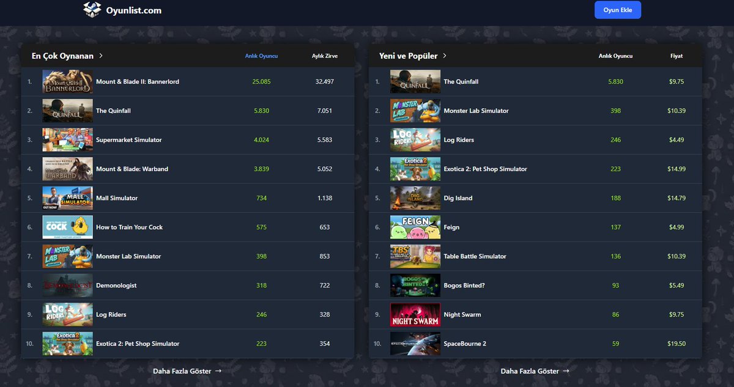Click Bannerlord's 25.085 current players value
Viewport: 734px width, 387px height.
[x=262, y=81]
